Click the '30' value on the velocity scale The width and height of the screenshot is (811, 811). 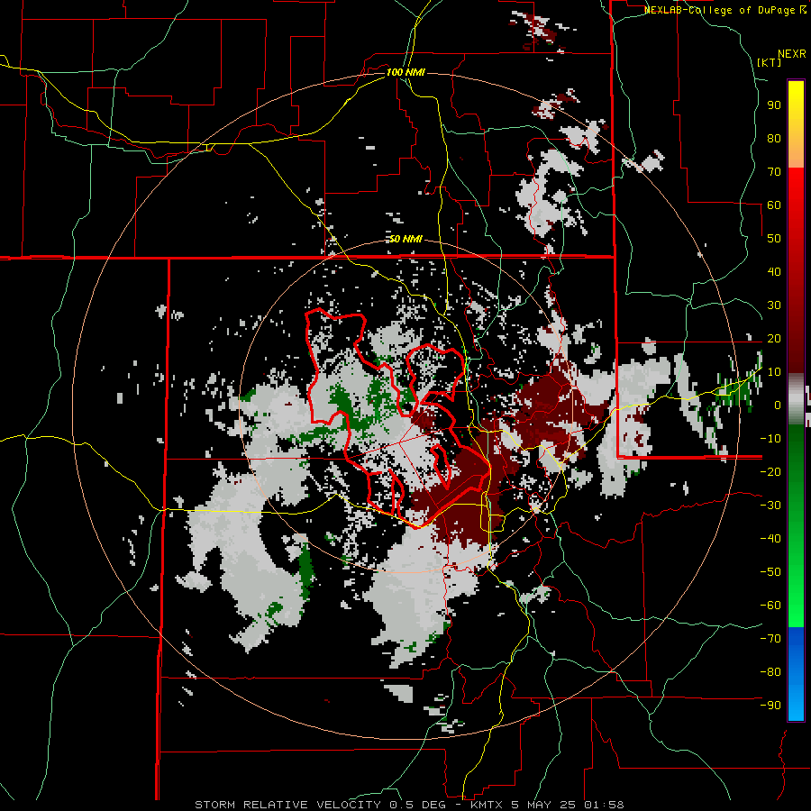(774, 305)
